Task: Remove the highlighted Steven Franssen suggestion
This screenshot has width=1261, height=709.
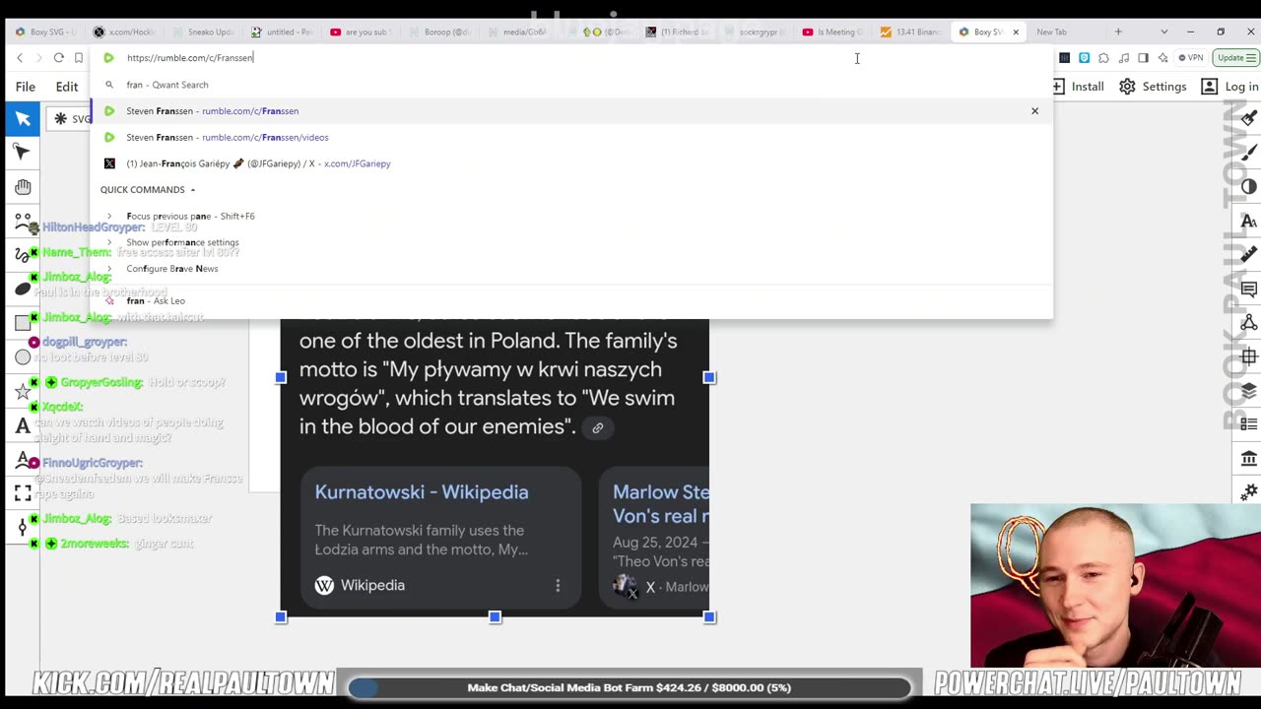Action: click(x=1034, y=111)
